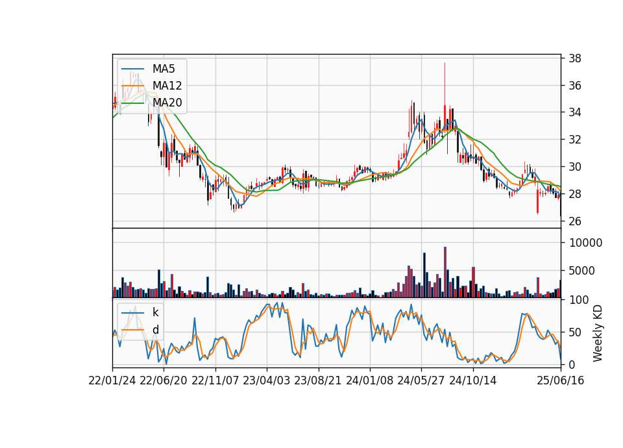Click the 22/11/07 date tick label

(x=215, y=380)
